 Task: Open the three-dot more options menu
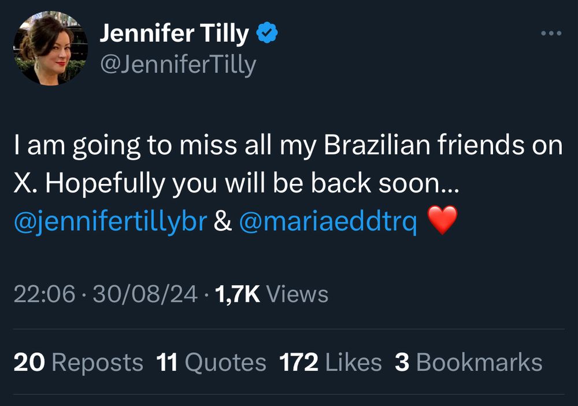click(x=551, y=34)
